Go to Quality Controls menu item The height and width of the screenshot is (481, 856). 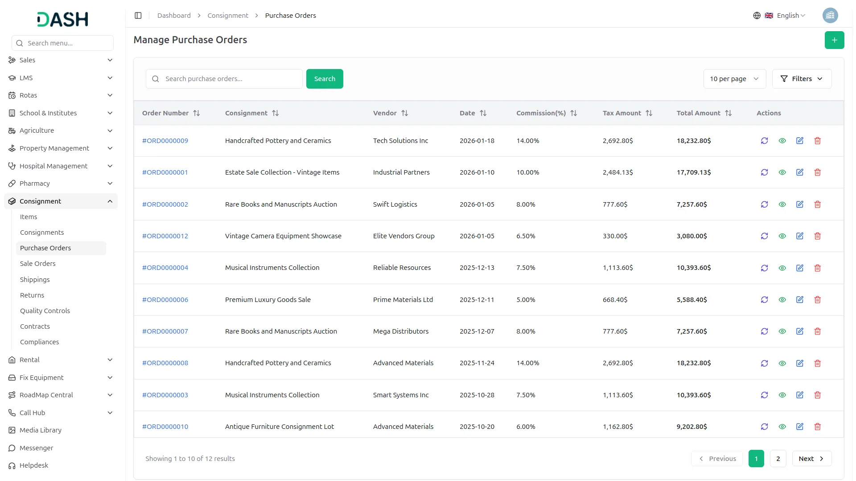(x=45, y=311)
